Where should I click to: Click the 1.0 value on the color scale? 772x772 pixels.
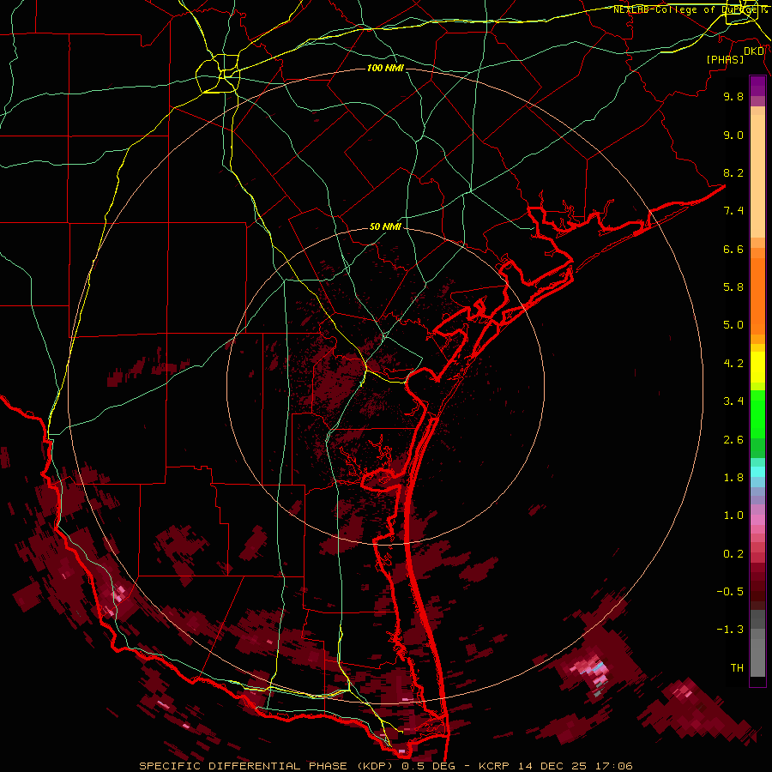[733, 516]
